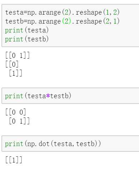Image resolution: width=139 pixels, height=170 pixels.
Task: Select the np.dot code cell
Action: 70,144
